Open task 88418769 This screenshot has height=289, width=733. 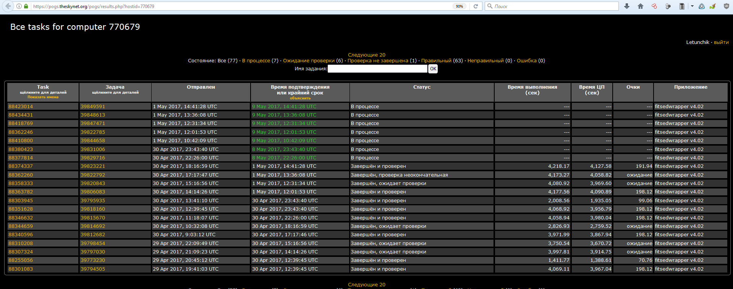click(21, 123)
